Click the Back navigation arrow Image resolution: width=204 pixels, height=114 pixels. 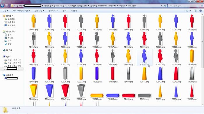click(x=2, y=6)
